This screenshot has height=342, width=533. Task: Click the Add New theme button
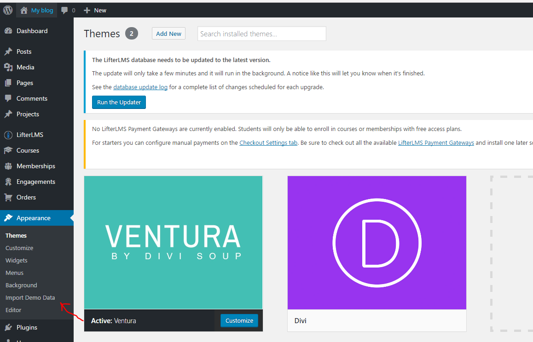pos(168,34)
